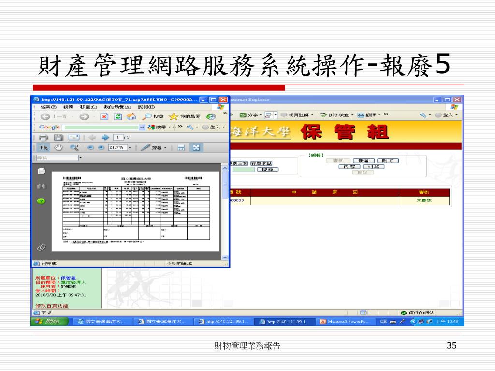Click the green search input in back window

pyautogui.click(x=244, y=170)
